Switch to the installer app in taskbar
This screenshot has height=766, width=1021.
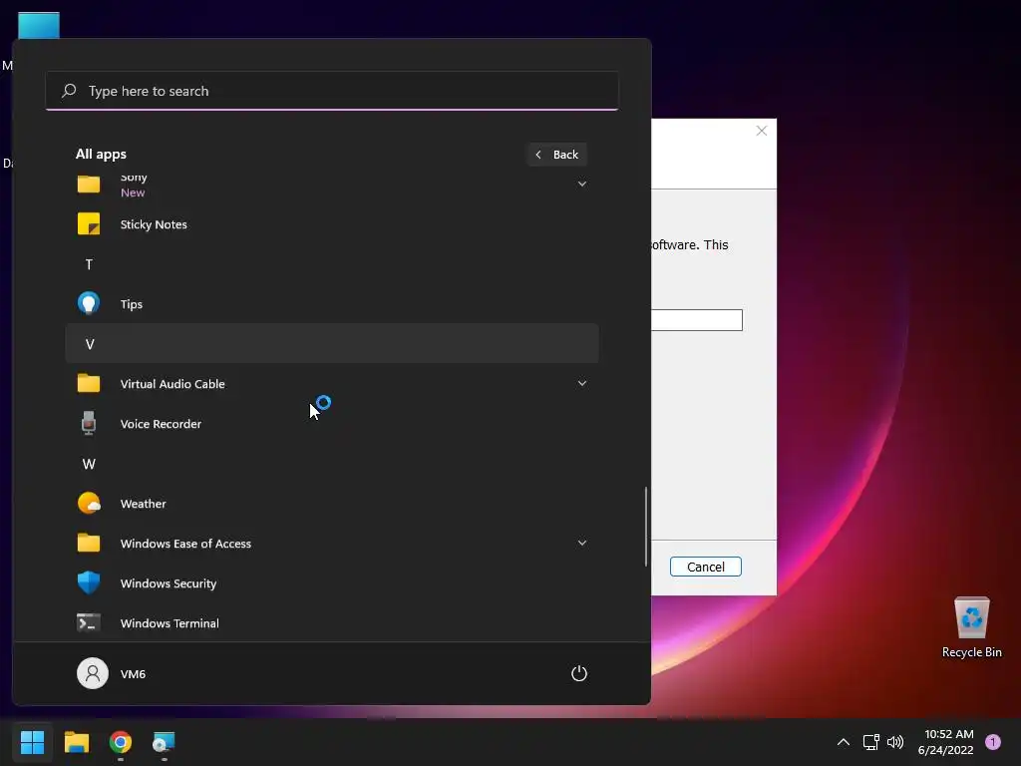(165, 741)
